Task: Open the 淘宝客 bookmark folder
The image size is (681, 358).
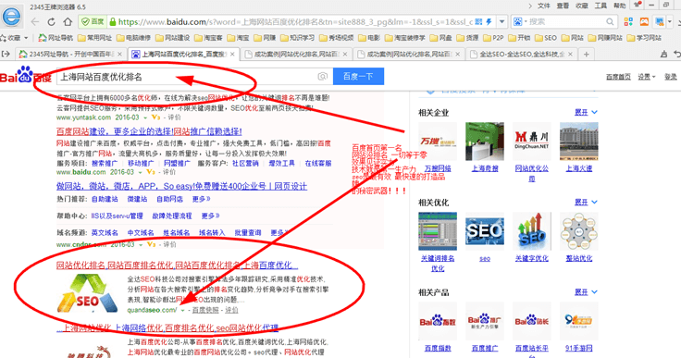Action: 209,38
